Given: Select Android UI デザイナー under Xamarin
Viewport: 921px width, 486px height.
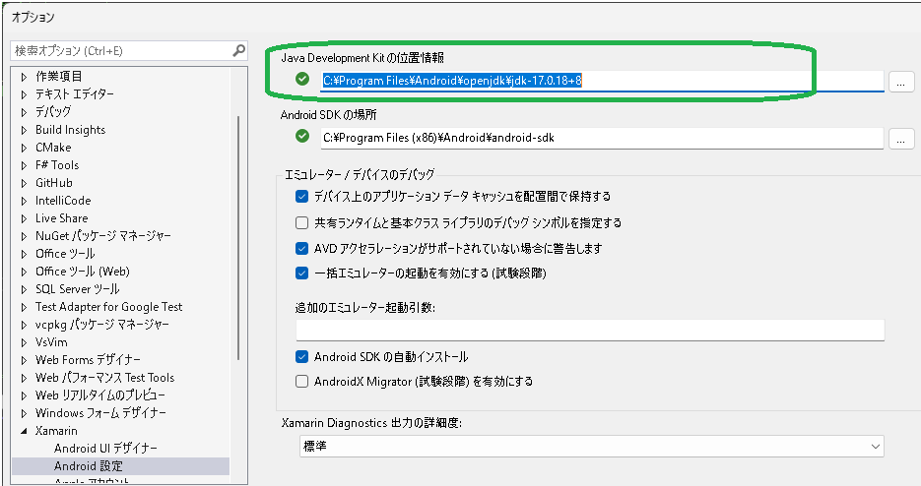Looking at the screenshot, I should click(x=105, y=449).
